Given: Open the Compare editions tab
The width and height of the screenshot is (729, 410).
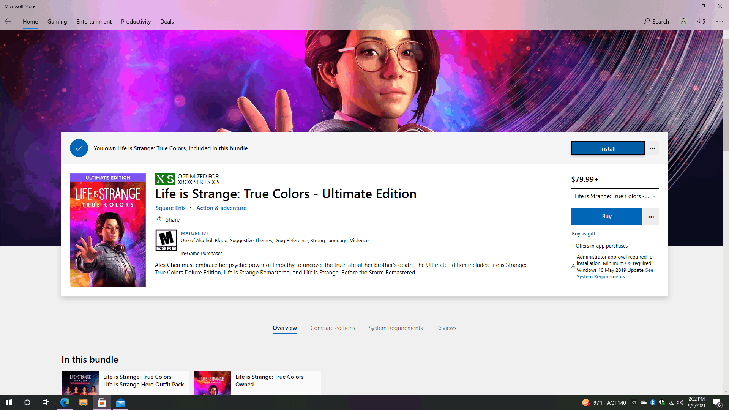Looking at the screenshot, I should click(x=333, y=328).
